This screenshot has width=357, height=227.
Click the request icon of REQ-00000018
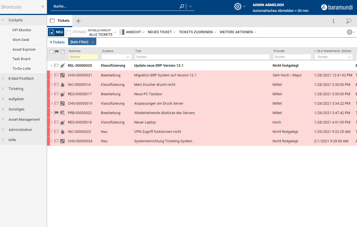coord(63,122)
